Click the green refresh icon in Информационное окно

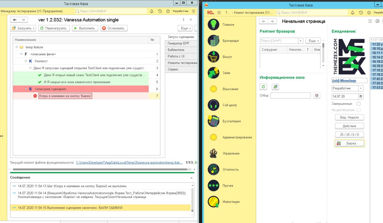tap(263, 87)
